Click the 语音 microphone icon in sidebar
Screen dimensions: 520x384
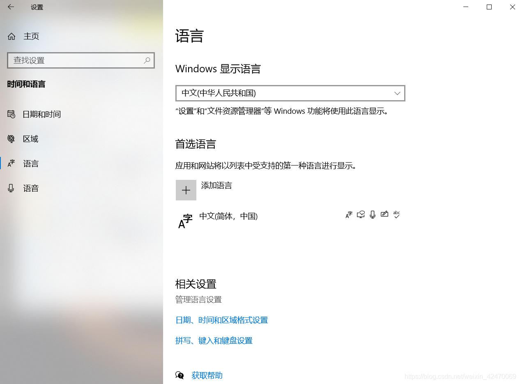pyautogui.click(x=12, y=188)
